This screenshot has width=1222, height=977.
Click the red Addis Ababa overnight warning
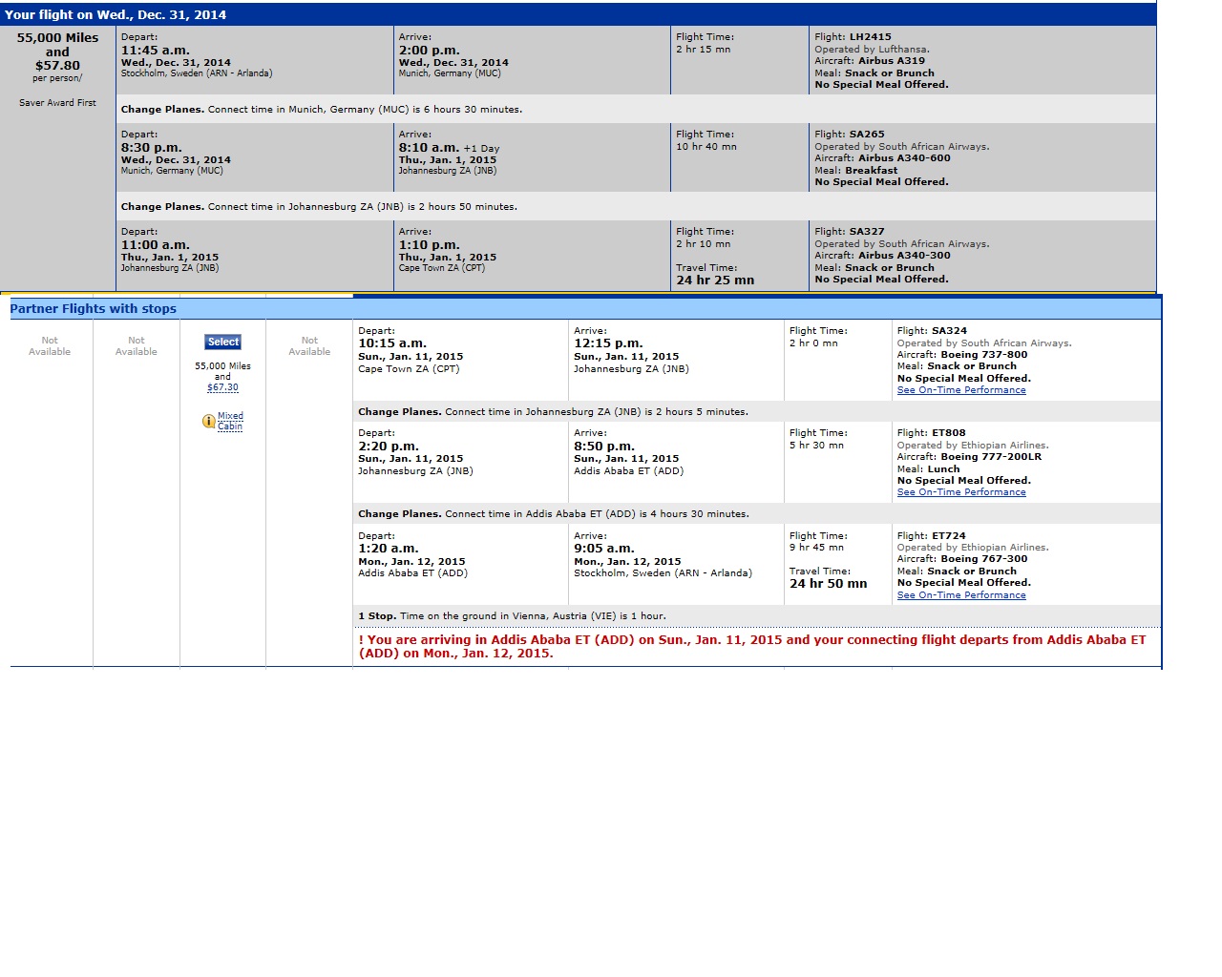click(751, 647)
